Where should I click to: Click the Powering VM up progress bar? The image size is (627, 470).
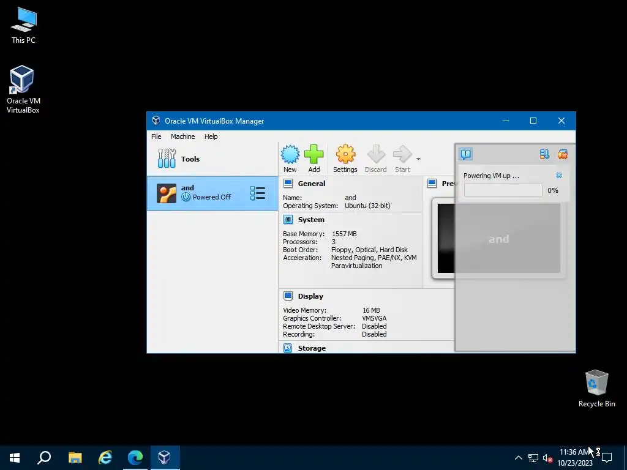coord(503,190)
